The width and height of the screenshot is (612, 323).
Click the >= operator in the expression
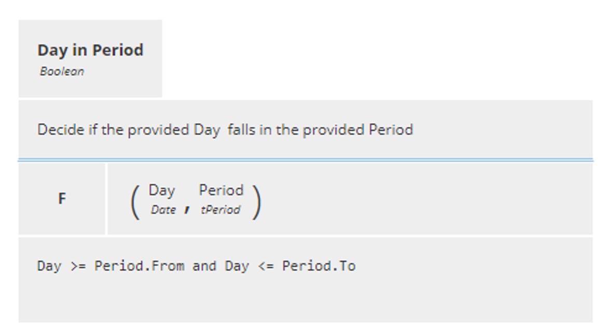[x=78, y=266]
